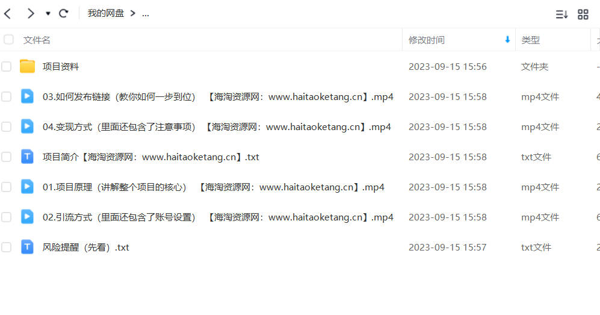Screen dimensions: 600x315
Task: Click the 类型 column header
Action: (x=530, y=40)
